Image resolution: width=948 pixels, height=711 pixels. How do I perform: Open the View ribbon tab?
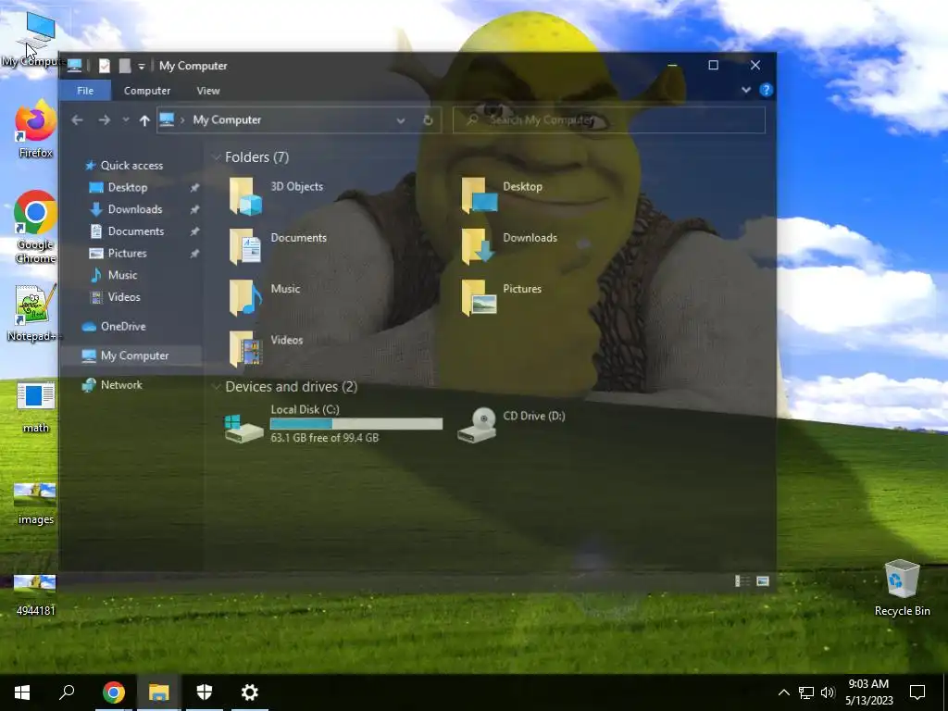[208, 90]
